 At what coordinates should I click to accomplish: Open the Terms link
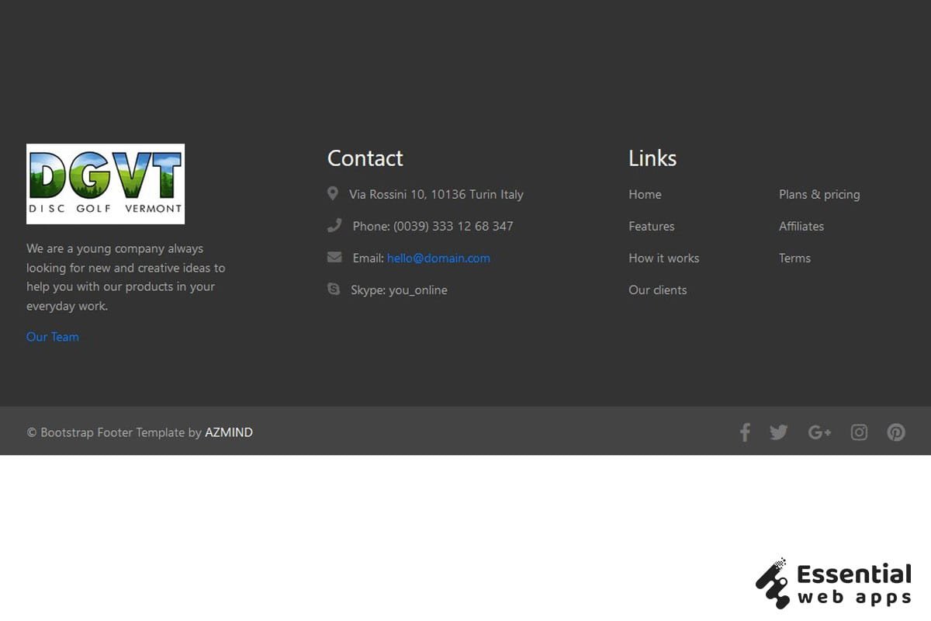point(794,258)
